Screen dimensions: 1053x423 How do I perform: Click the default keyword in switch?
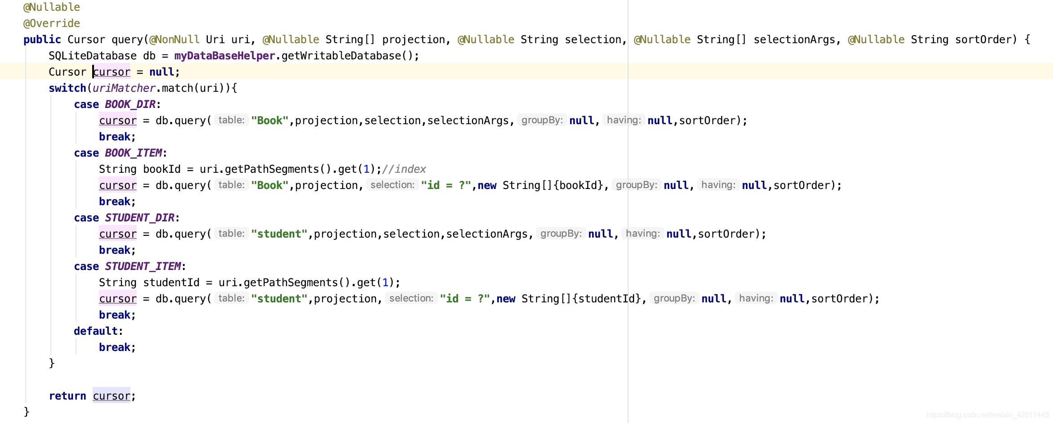(x=96, y=331)
